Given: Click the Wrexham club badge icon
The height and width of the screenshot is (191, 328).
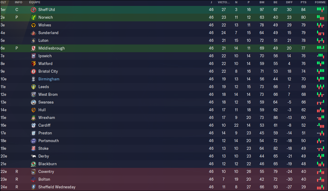Looking at the screenshot, I should (33, 118).
